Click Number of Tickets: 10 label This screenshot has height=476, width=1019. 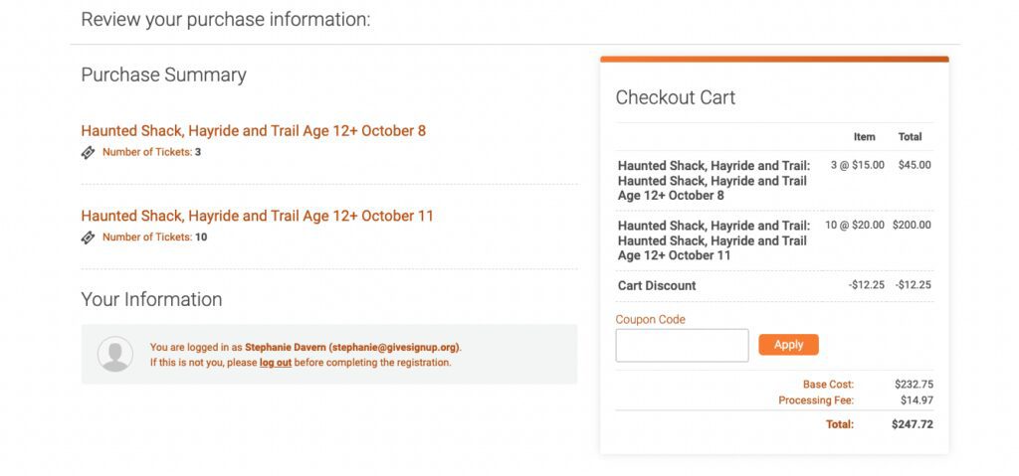point(154,238)
